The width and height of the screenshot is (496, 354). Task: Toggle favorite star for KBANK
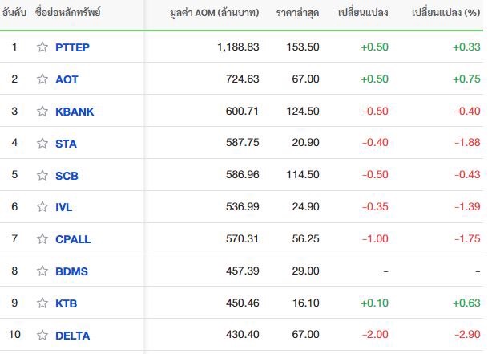[x=42, y=112]
